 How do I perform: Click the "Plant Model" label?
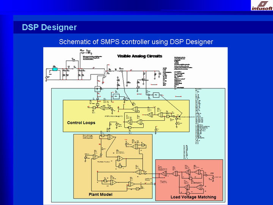tap(100, 194)
